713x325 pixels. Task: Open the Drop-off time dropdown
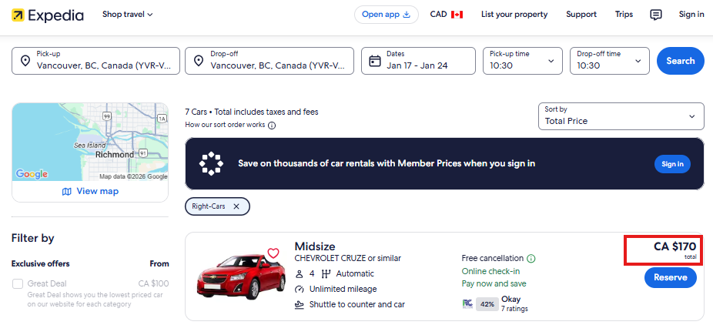[x=610, y=61]
